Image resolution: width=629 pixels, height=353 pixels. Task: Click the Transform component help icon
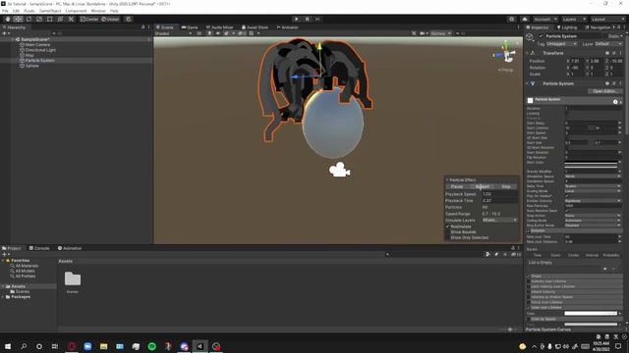point(607,53)
